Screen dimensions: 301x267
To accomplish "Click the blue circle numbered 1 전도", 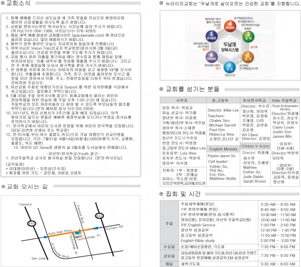I will (229, 67).
